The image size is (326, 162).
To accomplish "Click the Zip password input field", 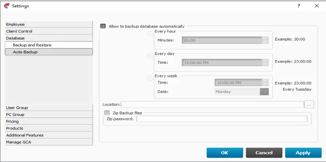I will point(221,119).
